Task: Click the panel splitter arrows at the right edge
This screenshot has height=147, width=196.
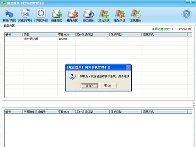Action: tap(194, 104)
